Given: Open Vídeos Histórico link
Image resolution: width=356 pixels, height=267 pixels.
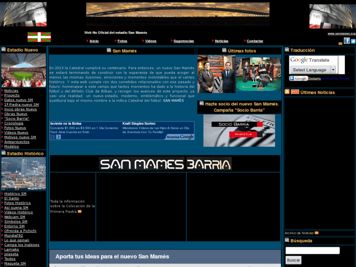Looking at the screenshot, I should pos(19,212).
